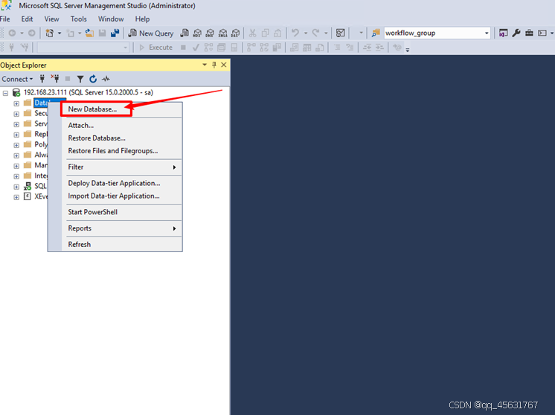Click Object Explorer Activity Monitor pulse icon

106,79
